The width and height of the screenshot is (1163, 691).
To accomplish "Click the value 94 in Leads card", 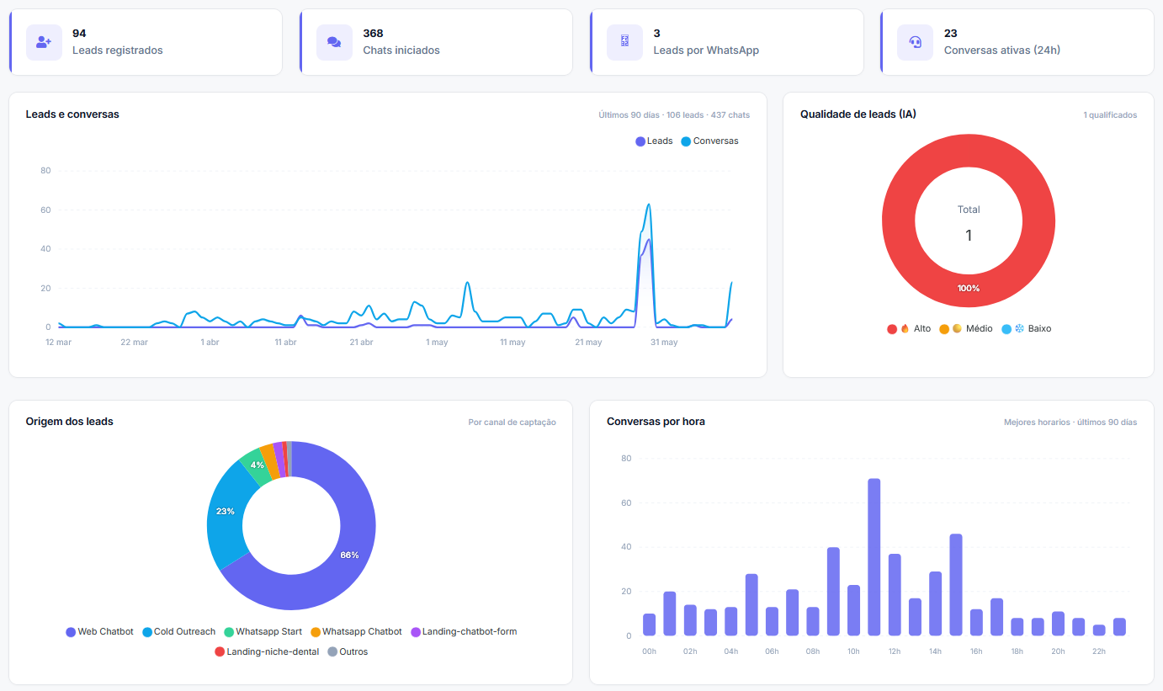I will tap(79, 34).
